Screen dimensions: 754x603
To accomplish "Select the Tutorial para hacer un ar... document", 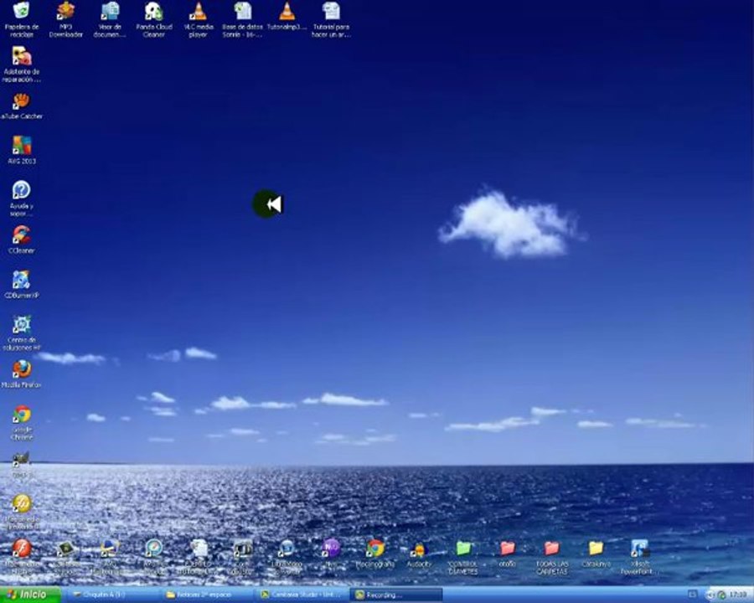I will point(331,19).
